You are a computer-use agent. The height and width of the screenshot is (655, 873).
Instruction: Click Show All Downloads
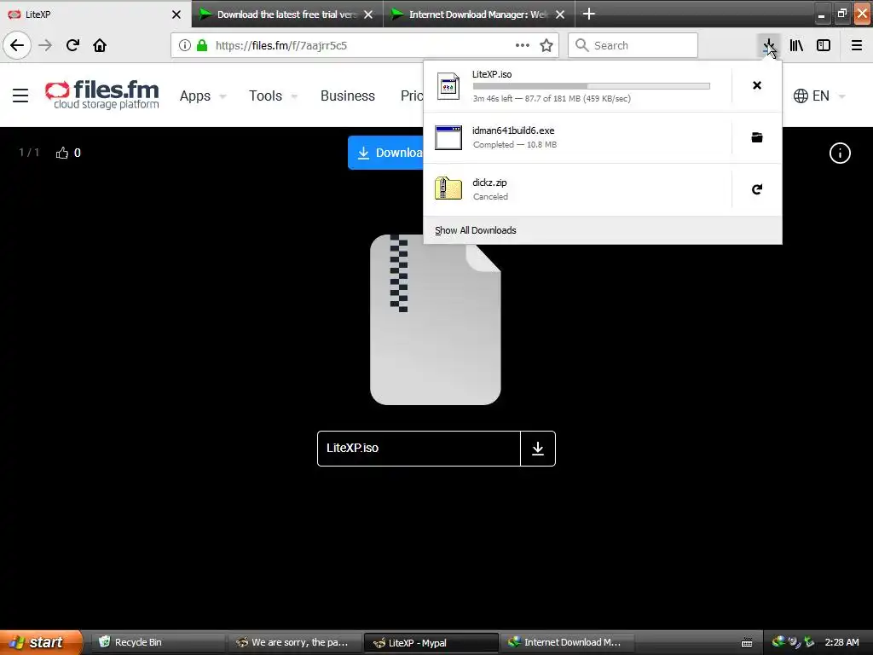(476, 230)
